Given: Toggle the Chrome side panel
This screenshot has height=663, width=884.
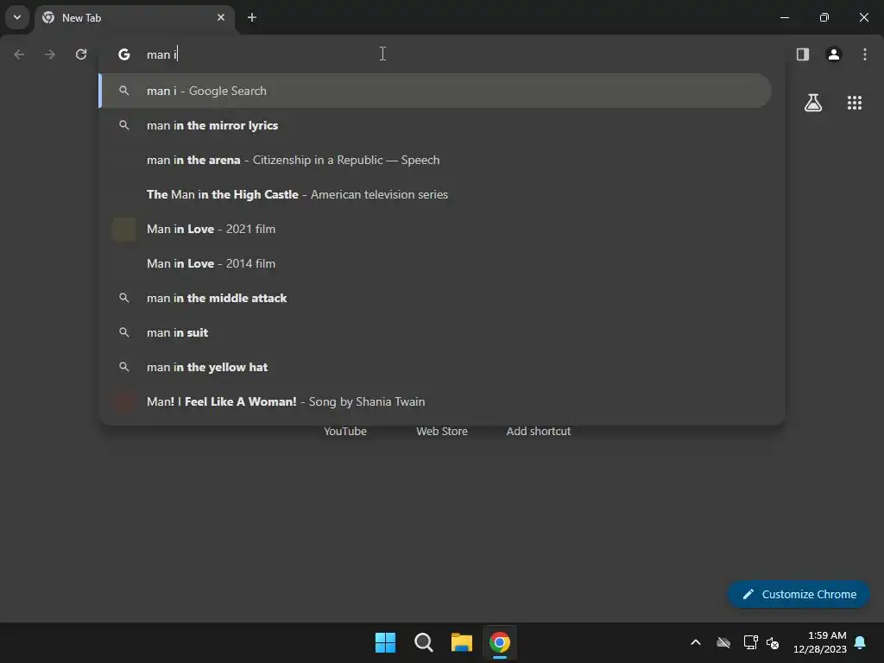Looking at the screenshot, I should click(x=803, y=54).
